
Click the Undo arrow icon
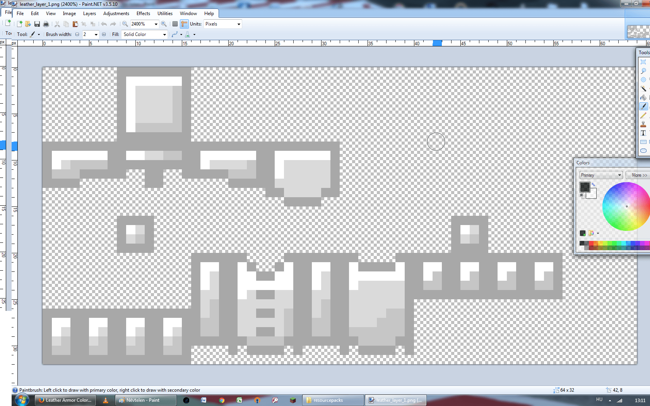click(104, 24)
